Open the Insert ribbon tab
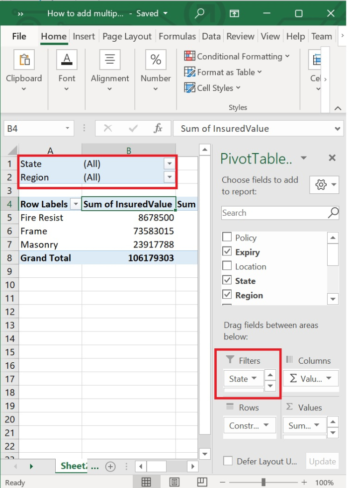Viewport: 348px width, 488px height. pos(84,36)
